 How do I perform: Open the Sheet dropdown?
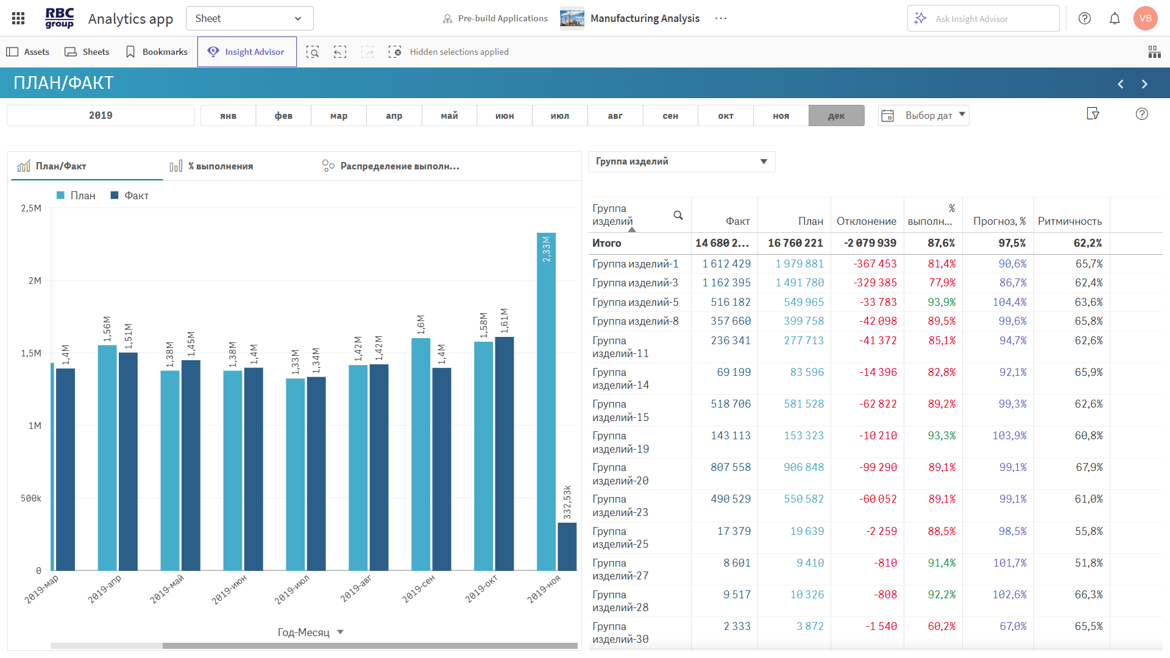pos(249,18)
